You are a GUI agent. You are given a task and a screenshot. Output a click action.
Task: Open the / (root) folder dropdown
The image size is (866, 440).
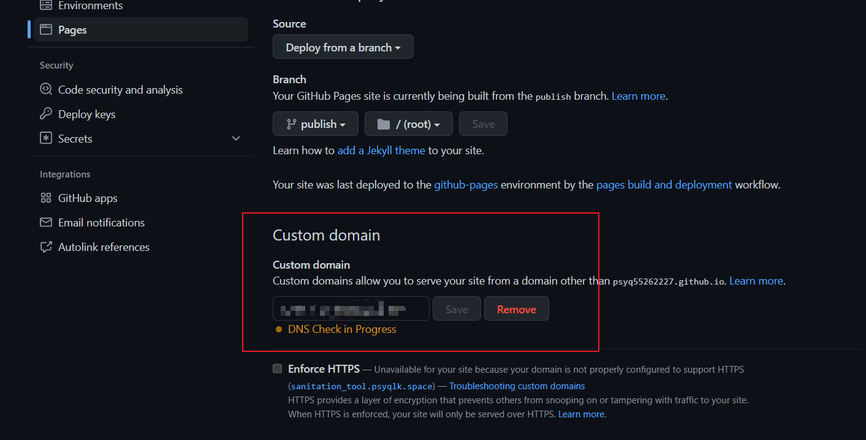point(408,124)
